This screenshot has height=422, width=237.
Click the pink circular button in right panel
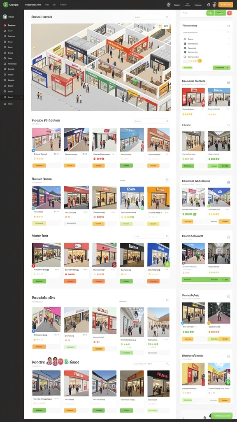(229, 13)
